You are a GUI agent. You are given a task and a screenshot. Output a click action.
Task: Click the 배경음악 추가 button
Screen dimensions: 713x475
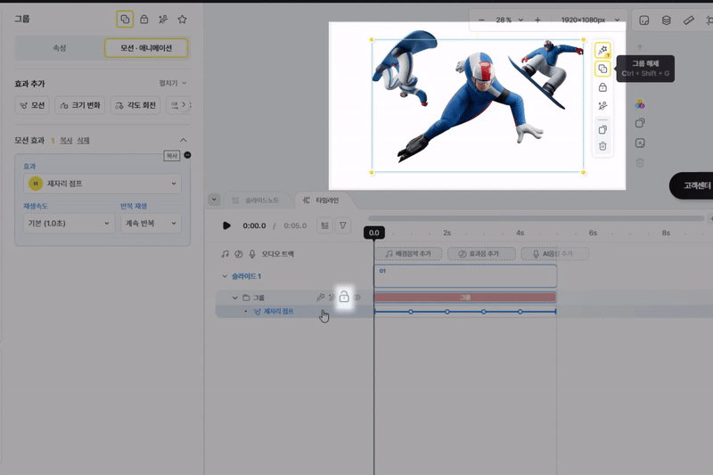pos(408,254)
